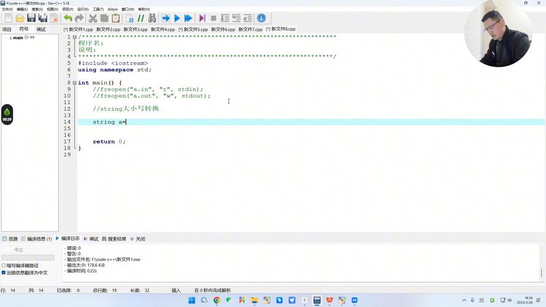
Task: Click the New file toolbar icon
Action: (8, 18)
